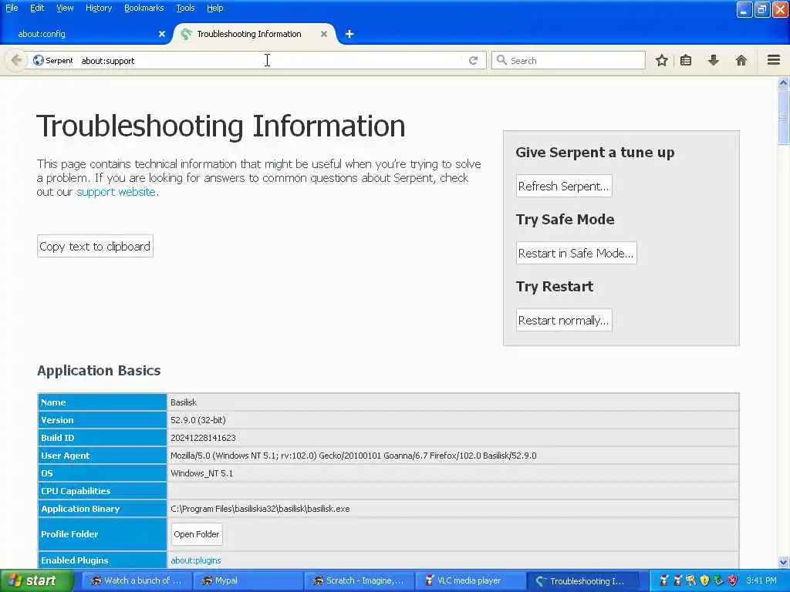Click the Application Basics heading
This screenshot has width=790, height=592.
[x=99, y=371]
